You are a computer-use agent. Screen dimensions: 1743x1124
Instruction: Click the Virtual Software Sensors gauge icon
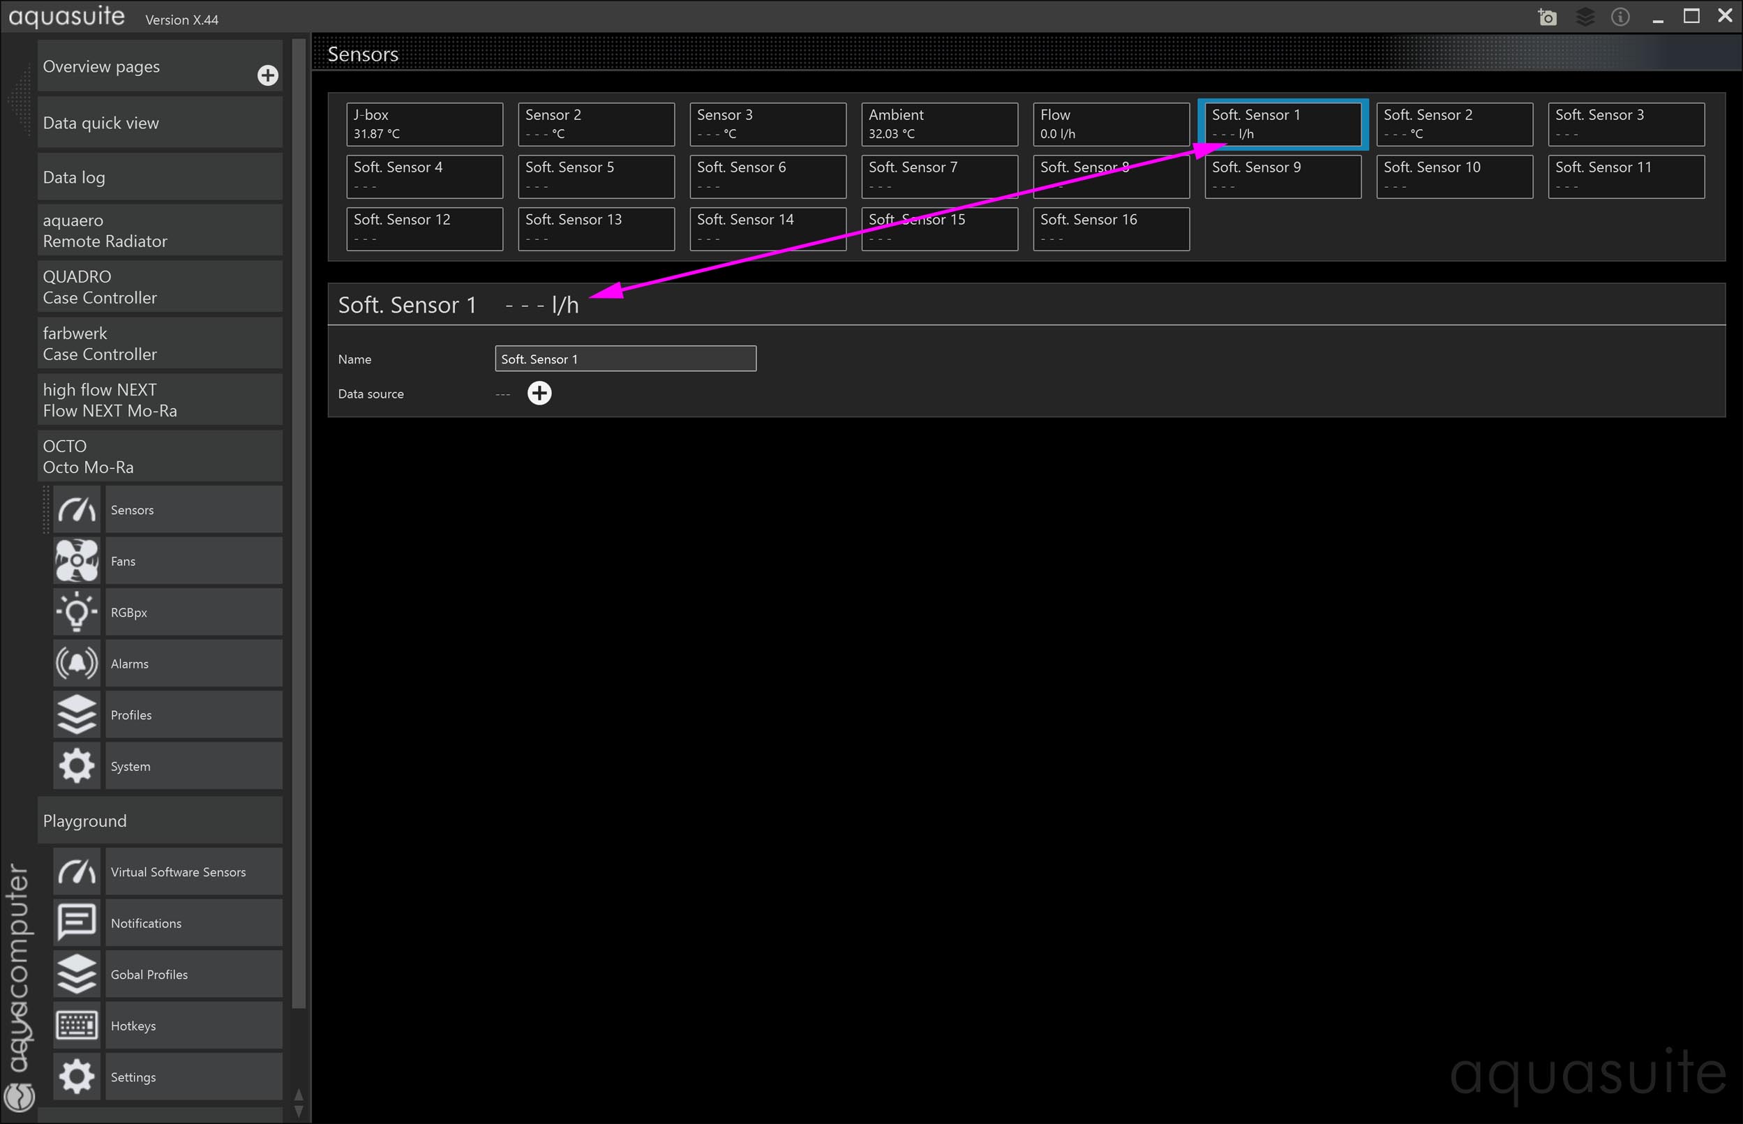[77, 871]
